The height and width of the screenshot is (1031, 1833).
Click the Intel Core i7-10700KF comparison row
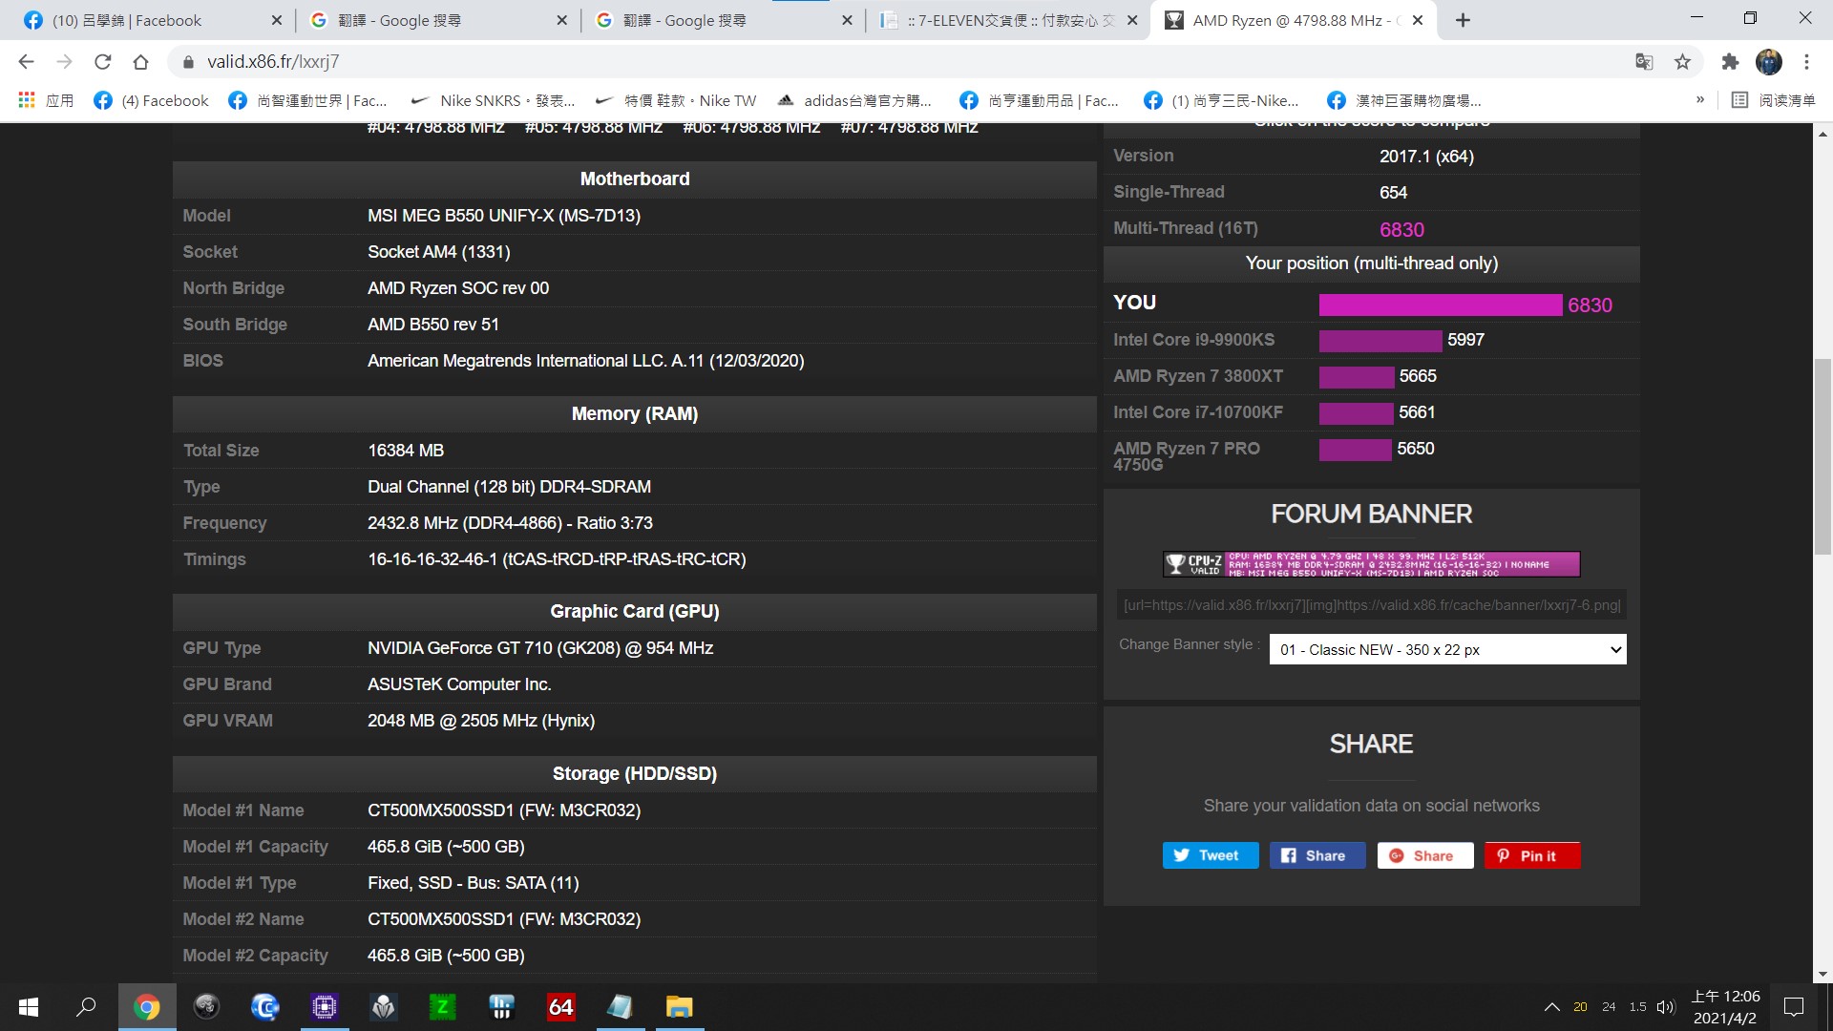coord(1371,412)
